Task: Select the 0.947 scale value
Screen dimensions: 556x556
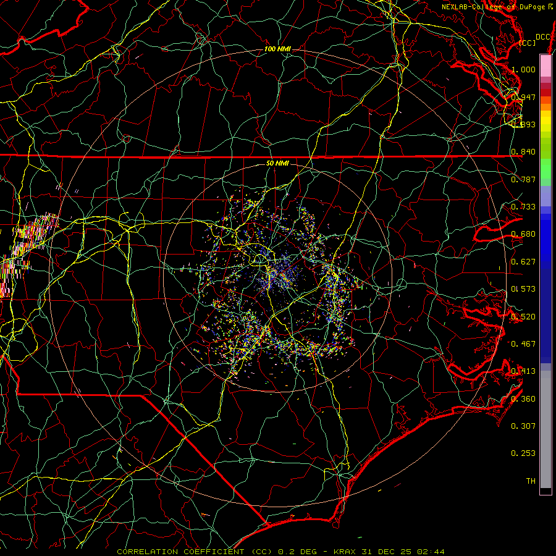Action: coord(523,97)
